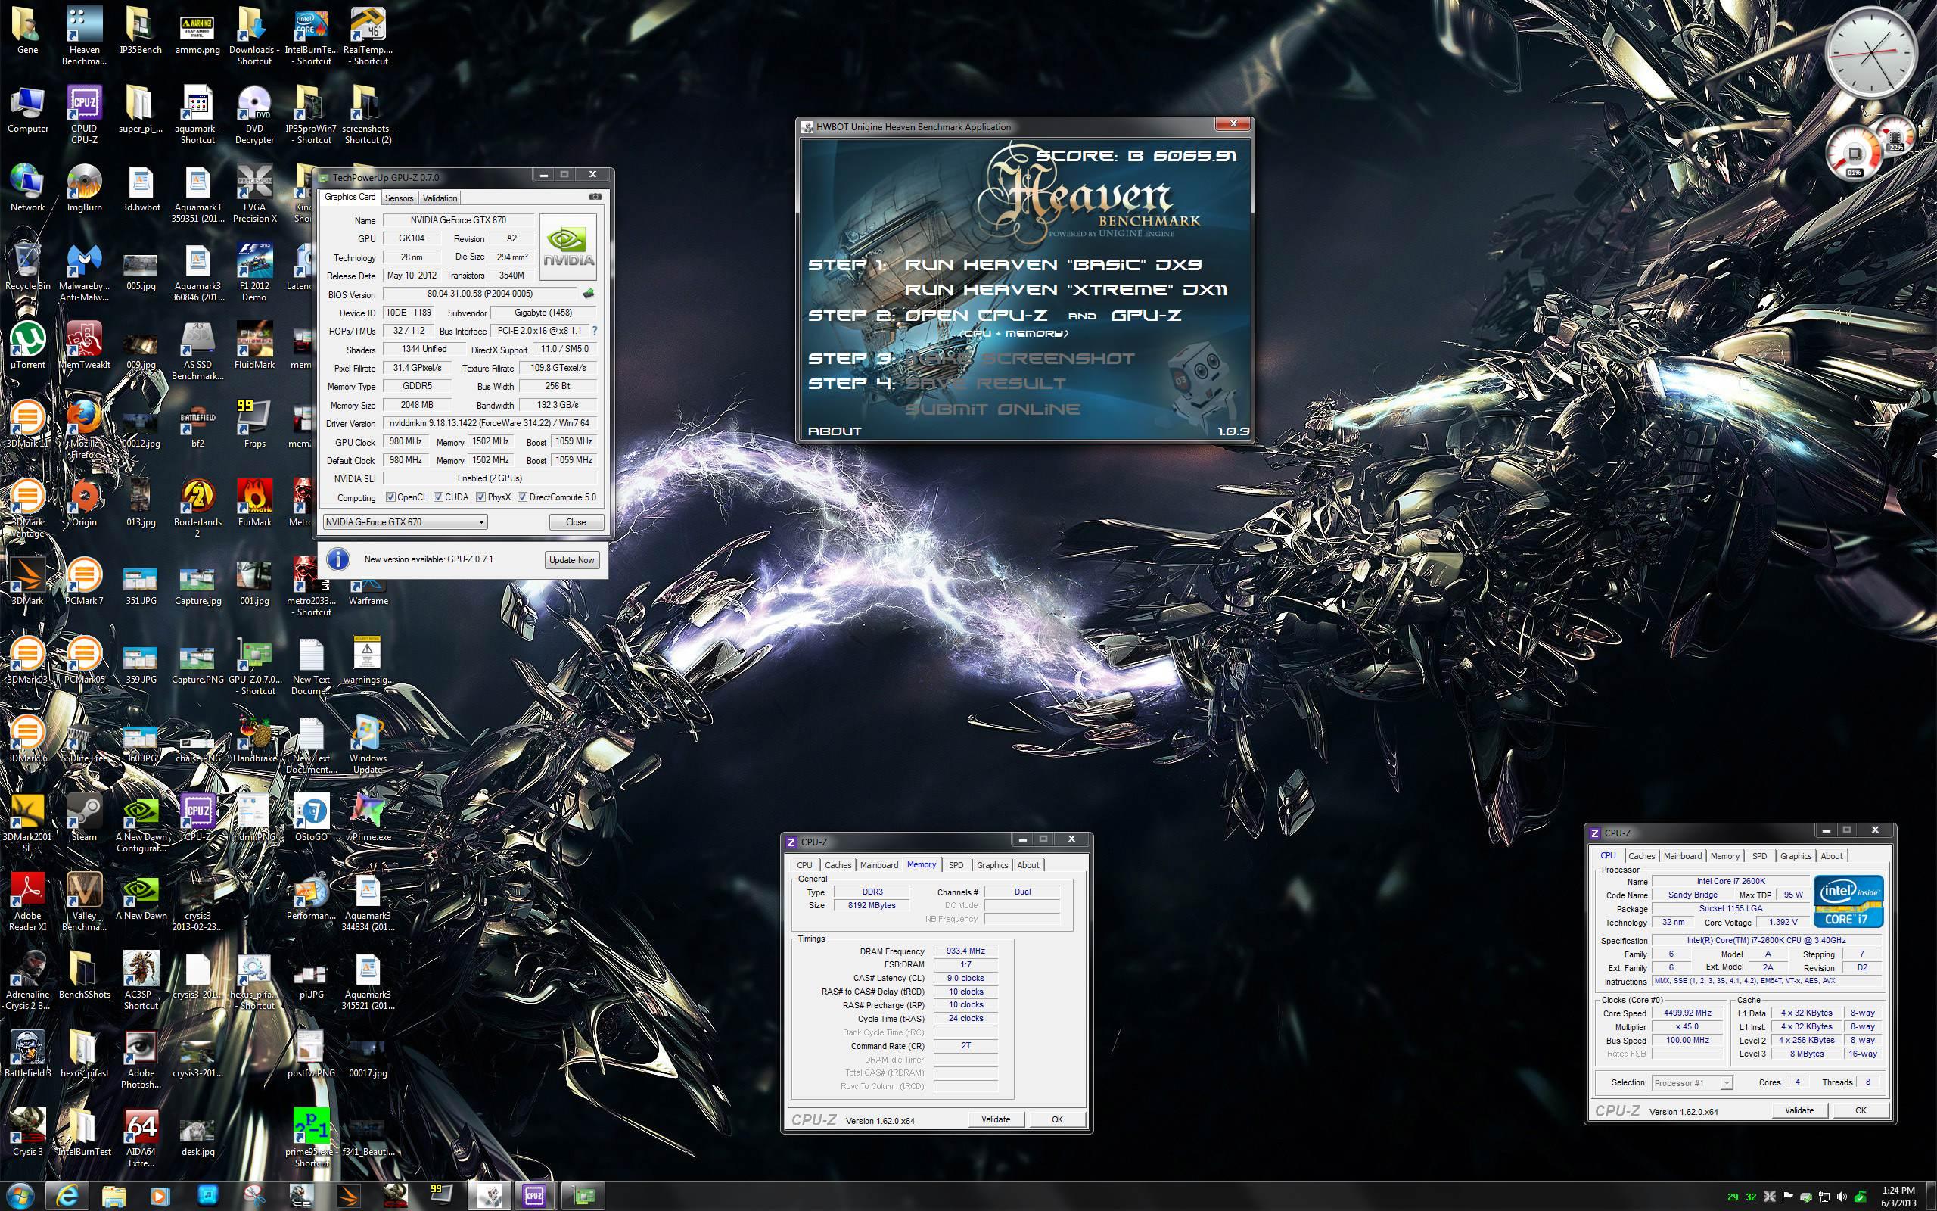Open the Battlefield 3 desktop icon
1937x1211 pixels.
[x=27, y=1055]
